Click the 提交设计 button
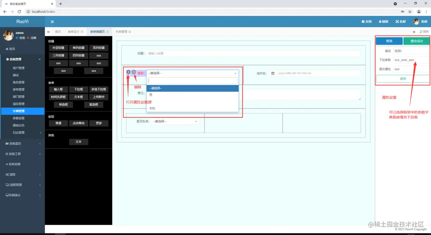Image resolution: width=431 pixels, height=235 pixels. point(416,41)
